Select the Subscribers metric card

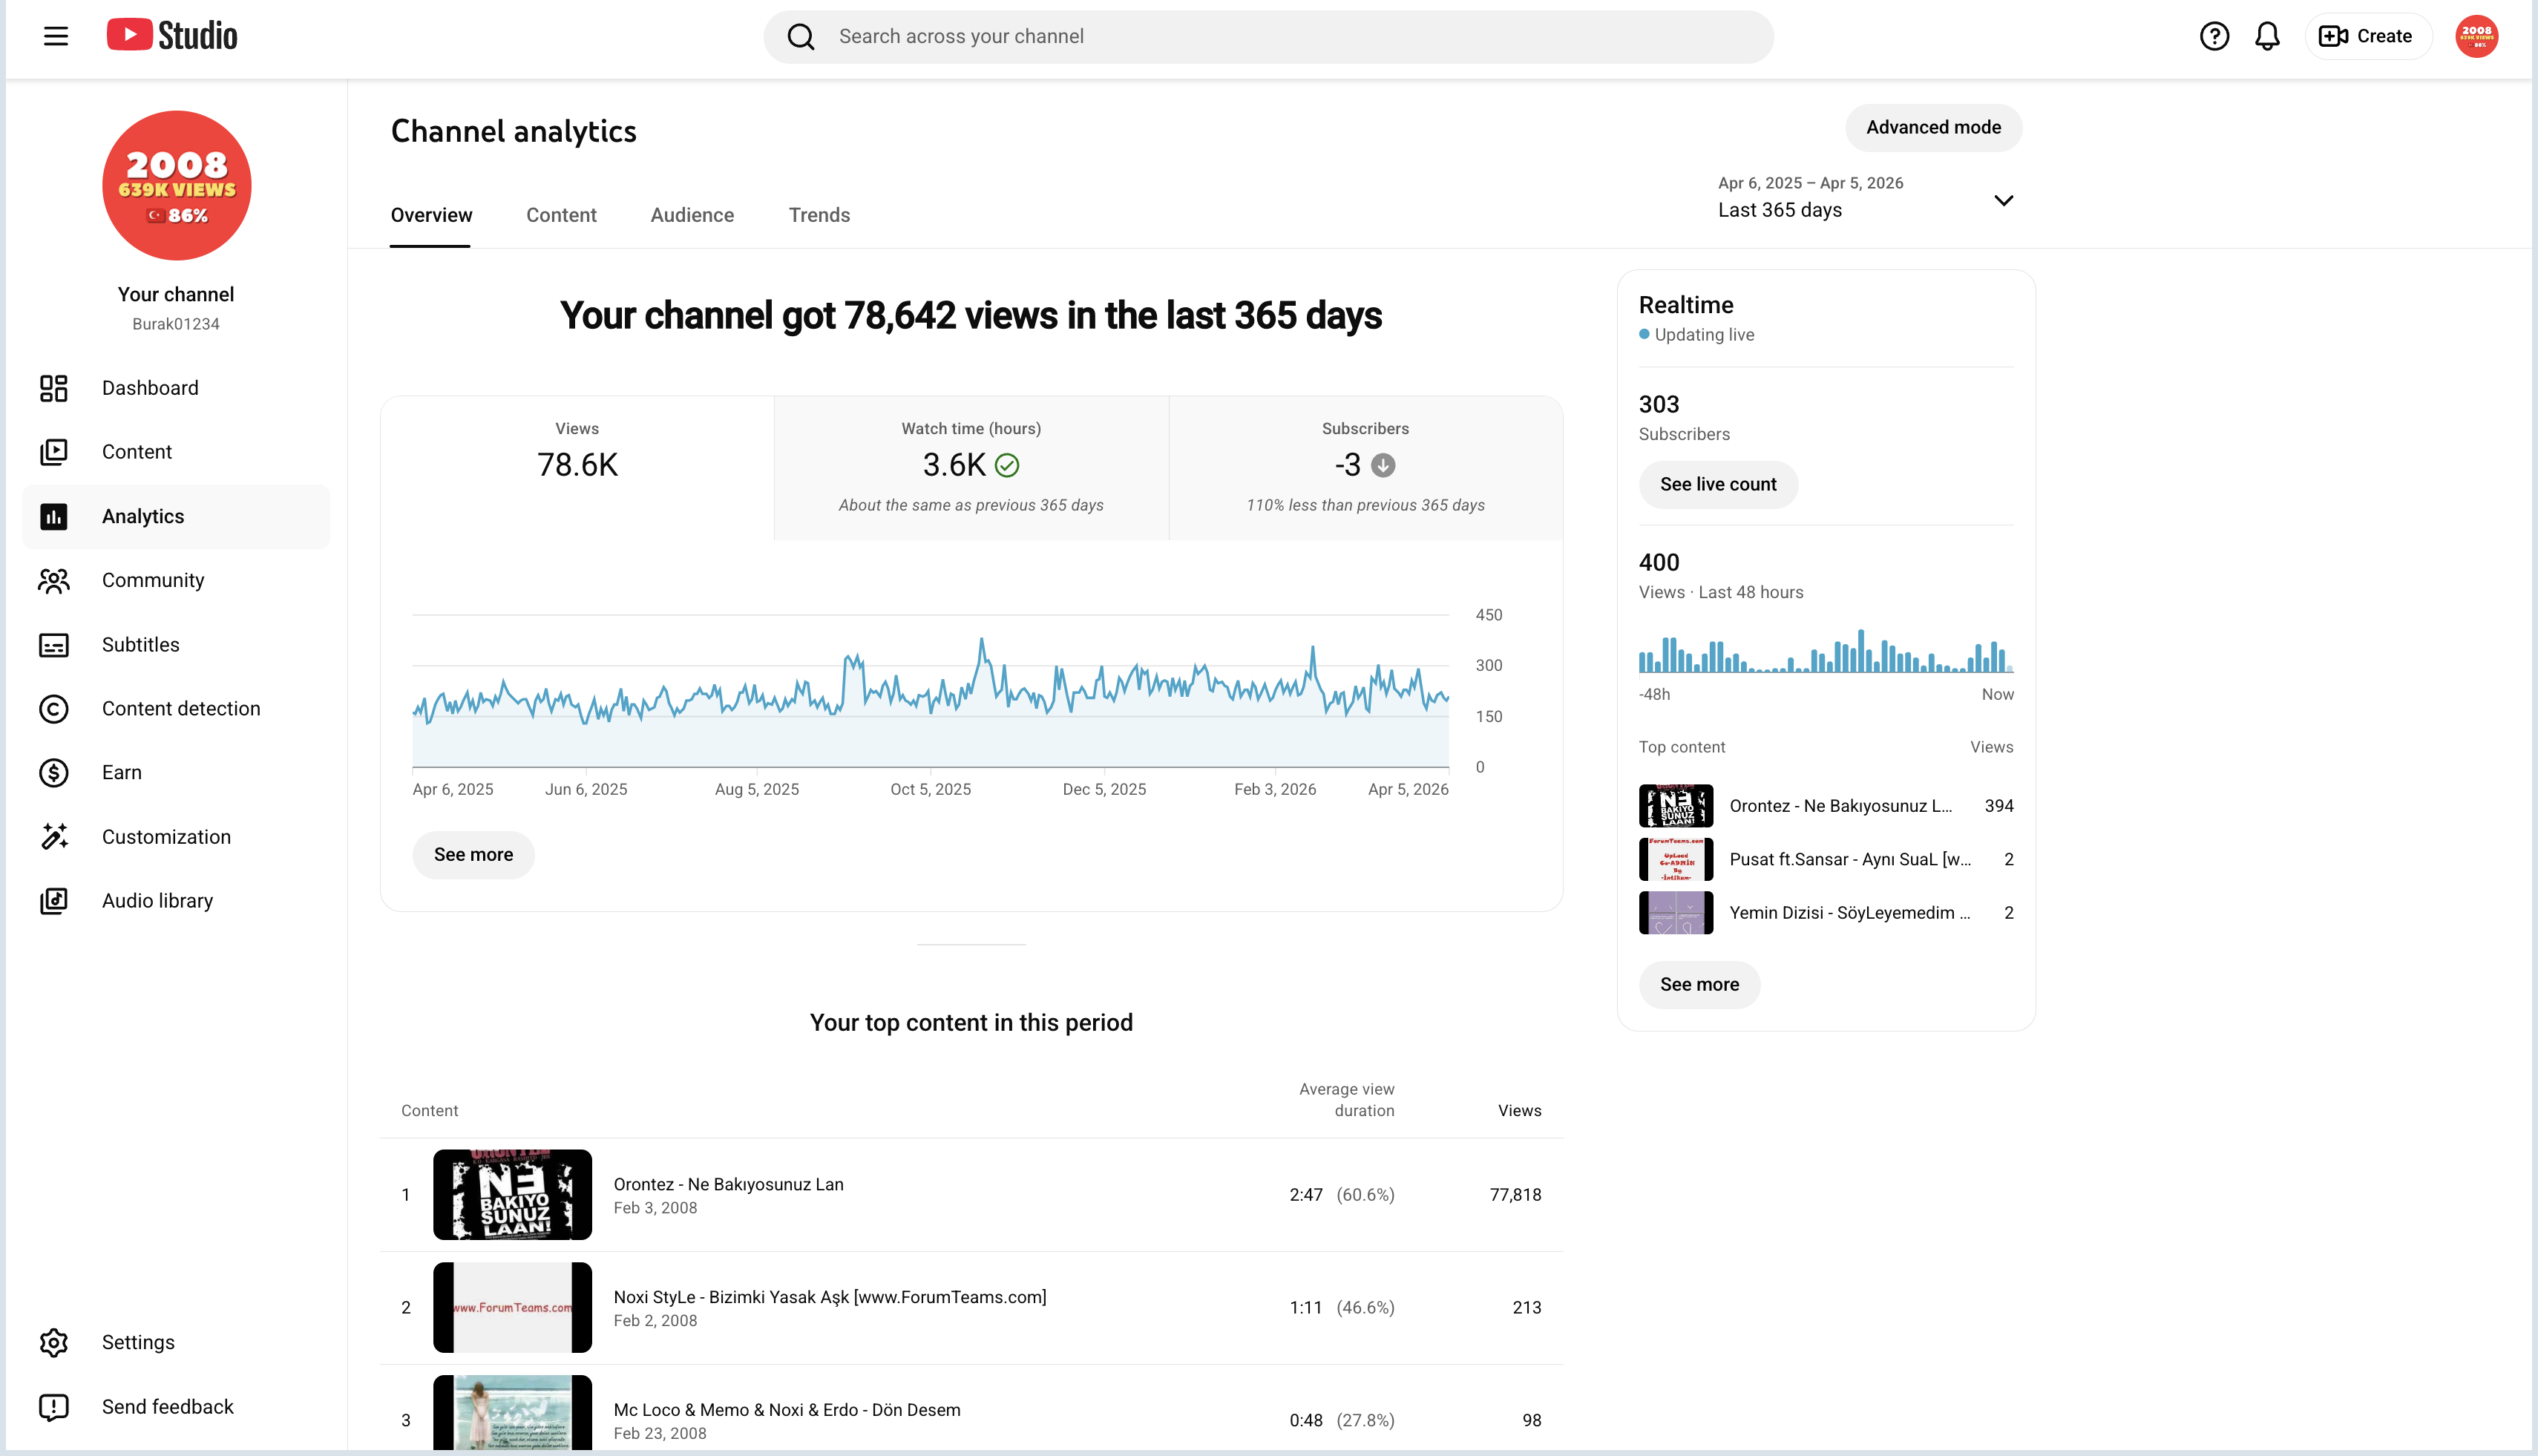1365,468
